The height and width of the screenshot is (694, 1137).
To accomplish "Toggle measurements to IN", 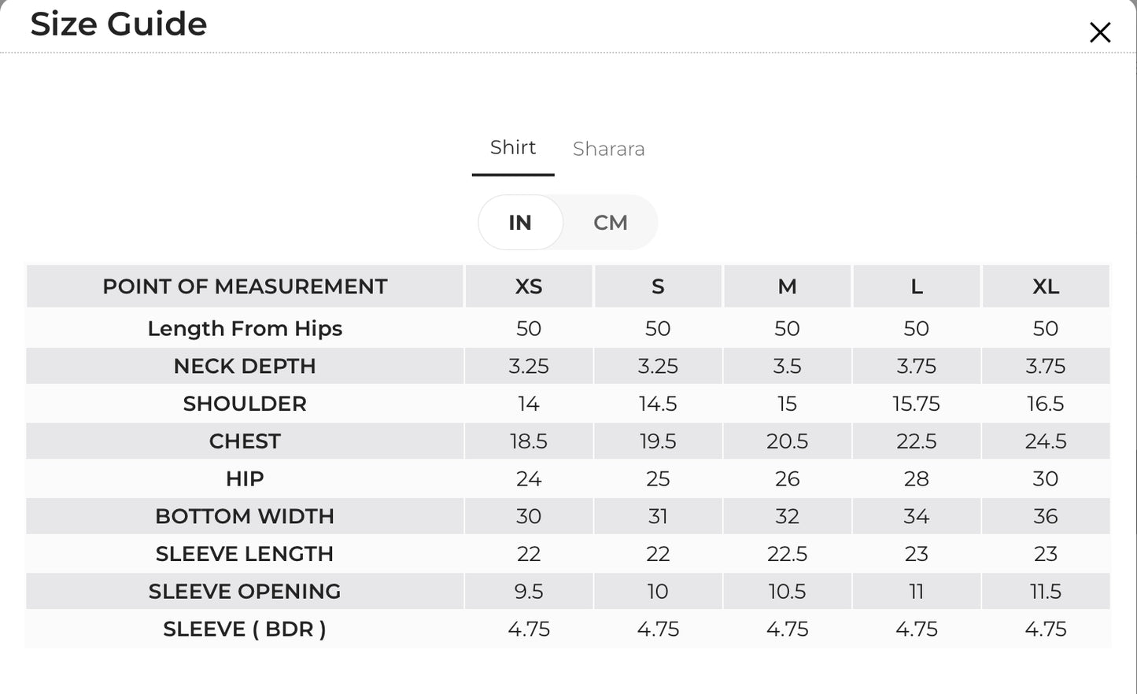I will (520, 223).
